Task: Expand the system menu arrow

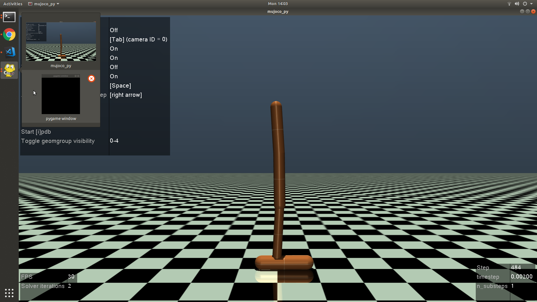Action: pos(531,4)
